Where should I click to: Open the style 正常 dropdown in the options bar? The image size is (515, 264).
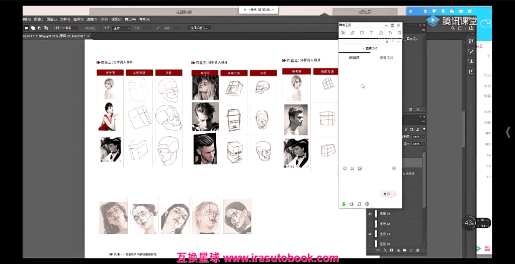point(122,28)
